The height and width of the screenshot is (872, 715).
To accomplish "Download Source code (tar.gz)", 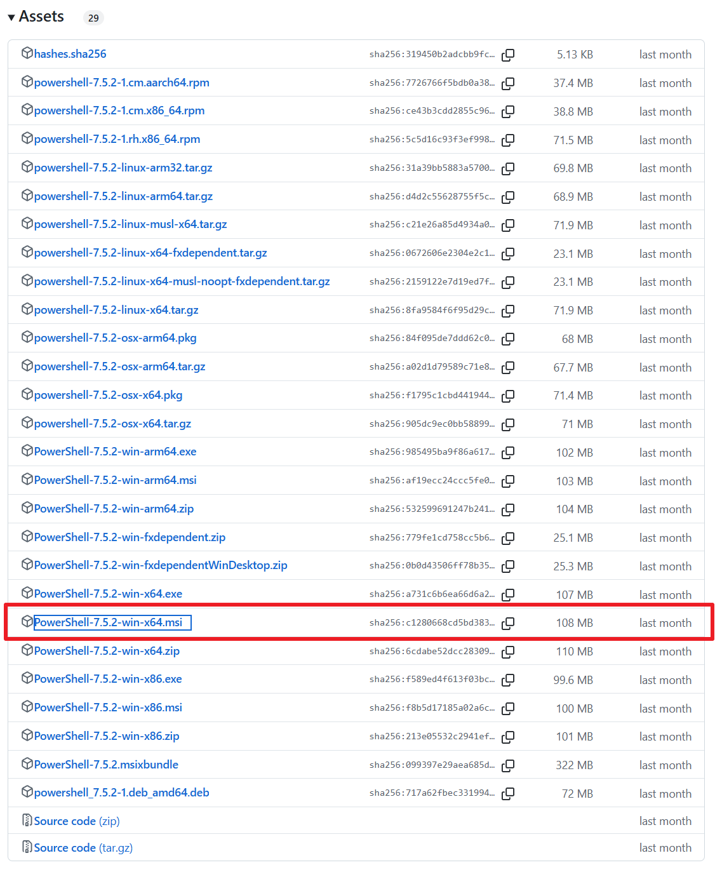I will 84,848.
